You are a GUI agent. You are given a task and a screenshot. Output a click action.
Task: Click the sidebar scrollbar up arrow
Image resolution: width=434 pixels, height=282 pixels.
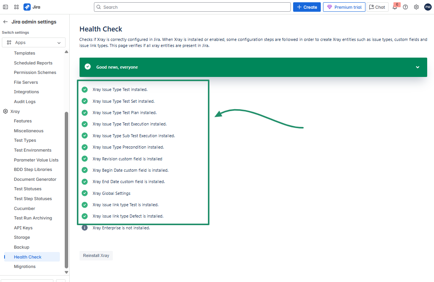tap(66, 52)
